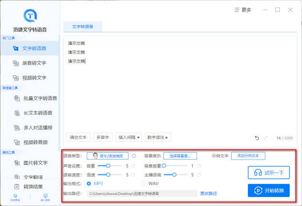This screenshot has height=206, width=302.
Task: Expand the 插入间隔 dropdown
Action: [129, 137]
